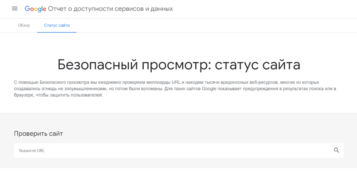
Task: Click the magnifier search icon
Action: [x=337, y=150]
